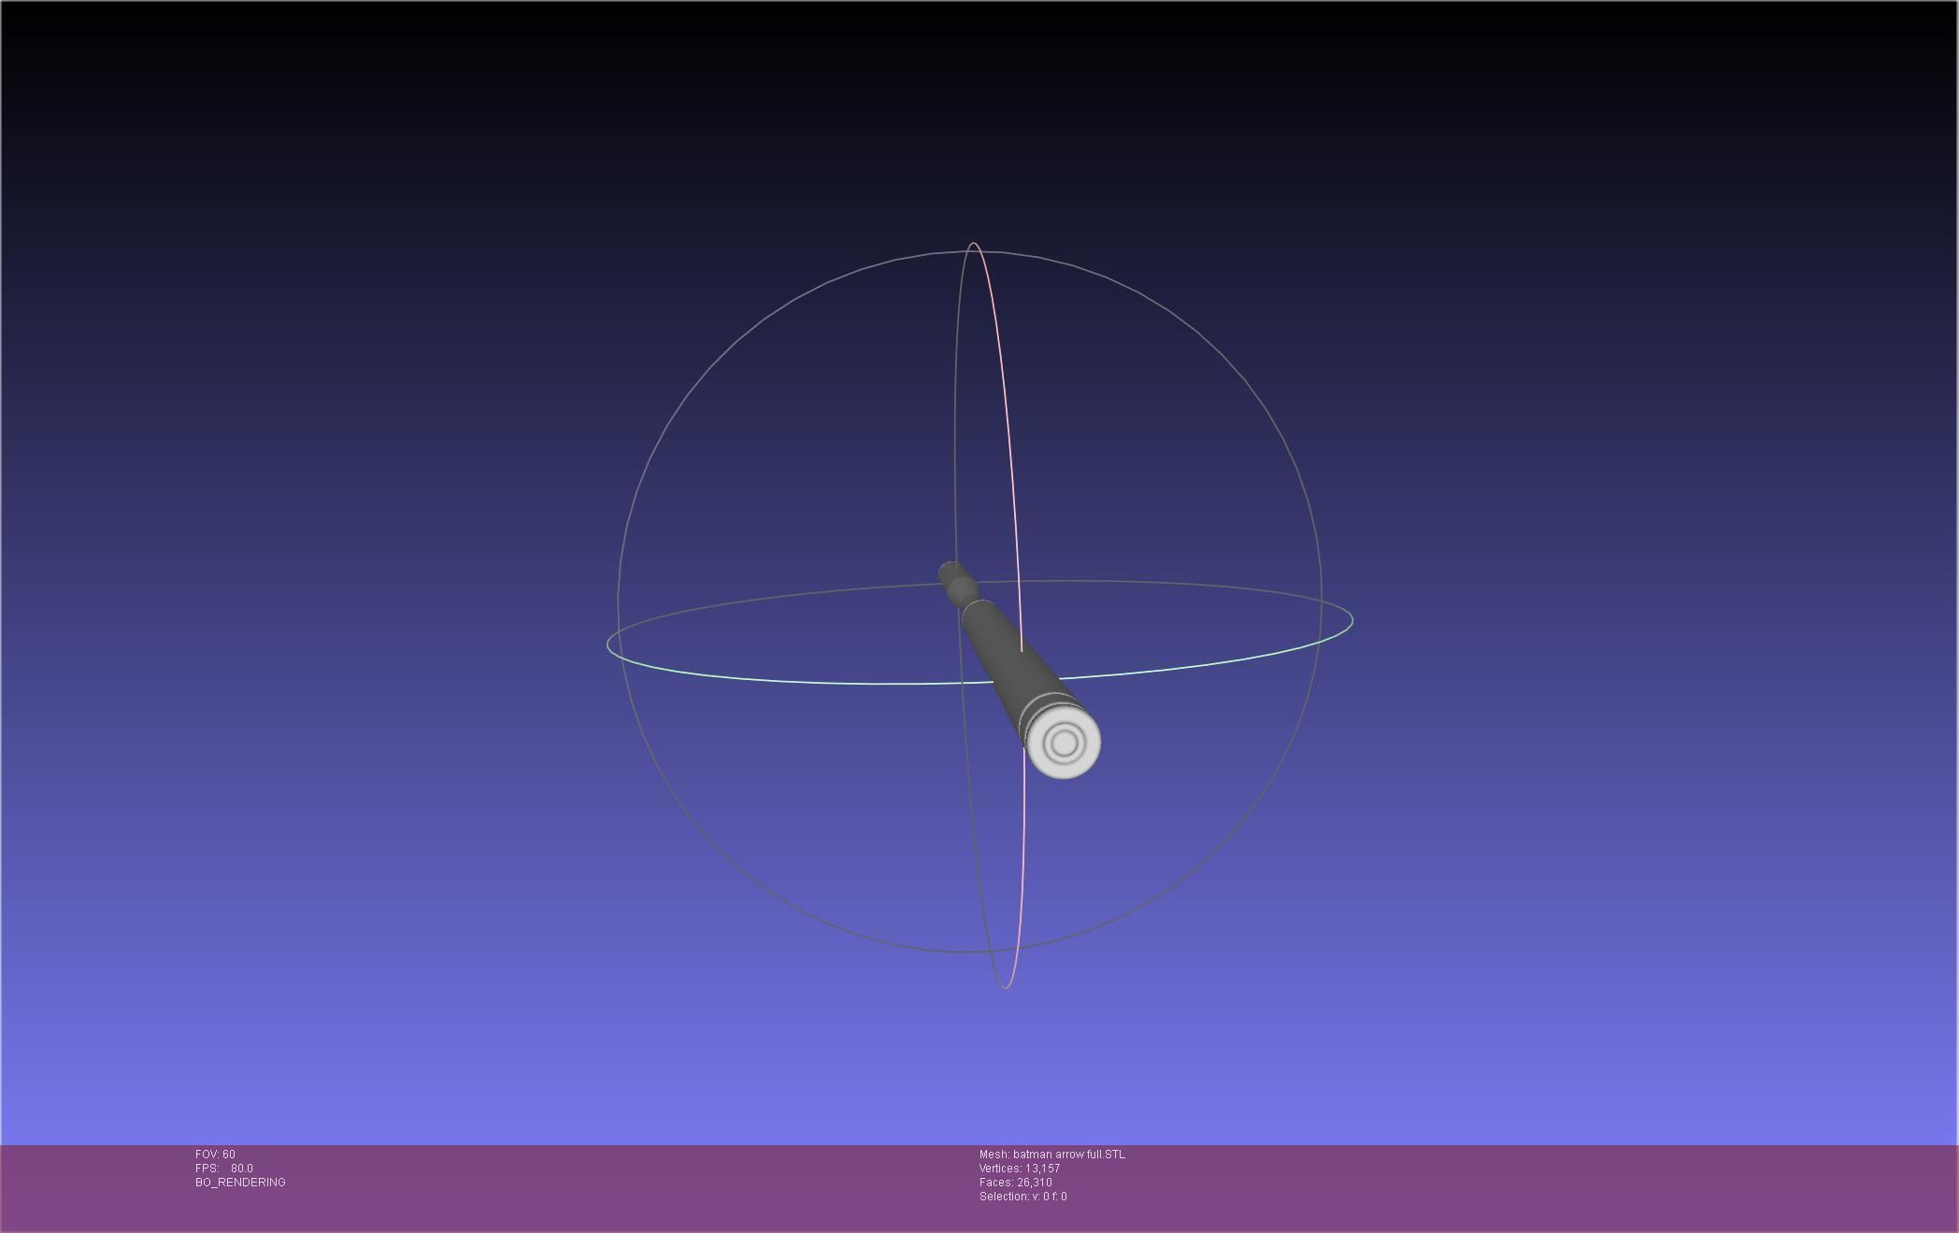Click the Mesh: batman arrow full.STL label
Viewport: 1959px width, 1233px height.
click(x=1051, y=1155)
